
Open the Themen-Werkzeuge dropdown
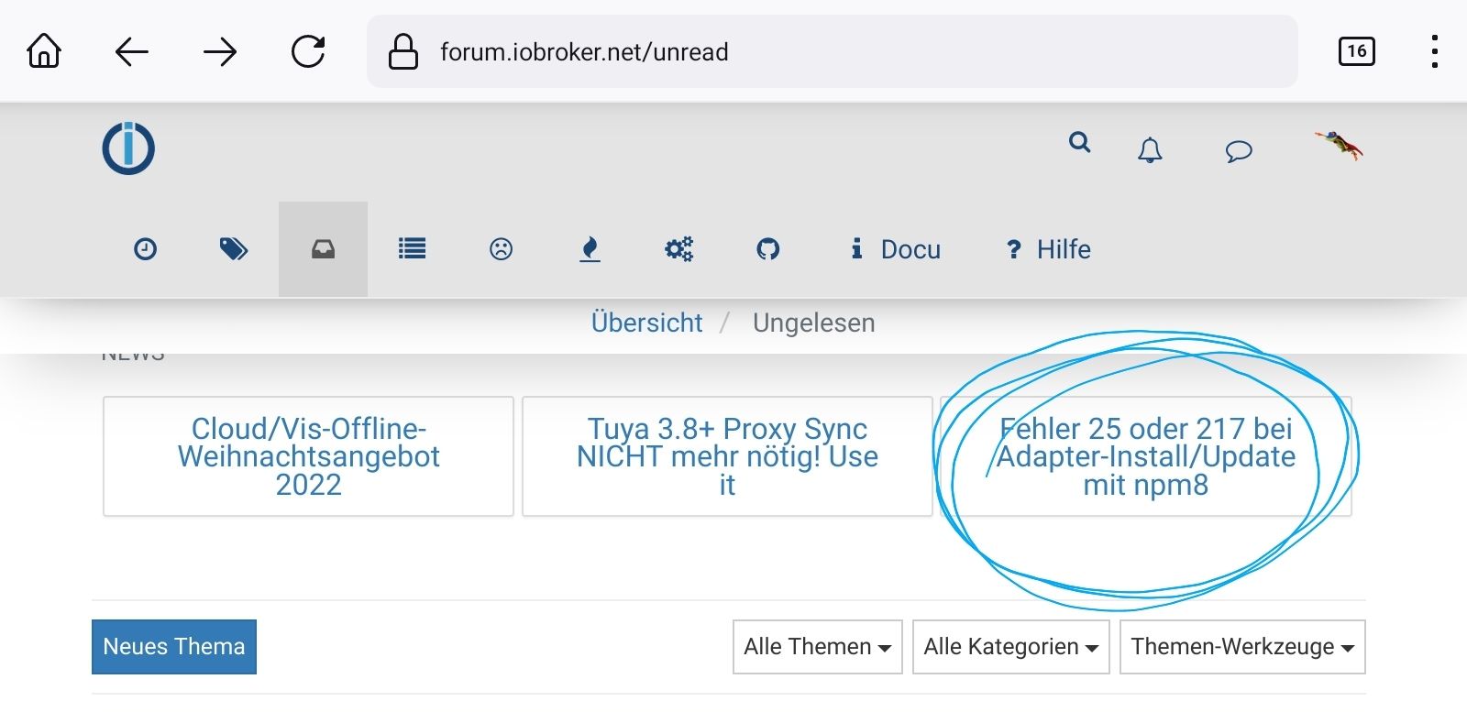point(1241,647)
